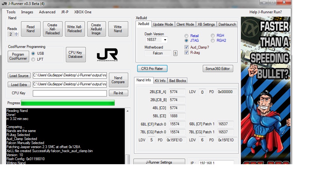Open the CPU Key Database
Viewport: 322px width, 188px height.
pos(76,54)
